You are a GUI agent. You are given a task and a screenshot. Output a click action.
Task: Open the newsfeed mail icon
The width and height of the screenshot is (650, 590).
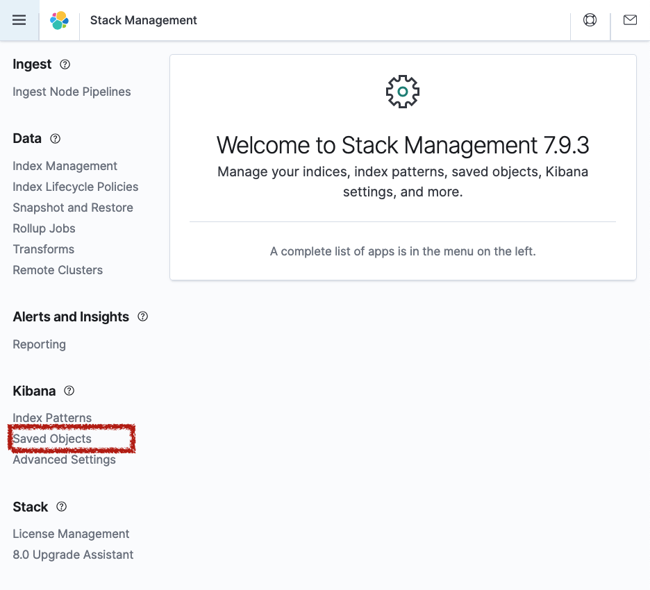630,20
